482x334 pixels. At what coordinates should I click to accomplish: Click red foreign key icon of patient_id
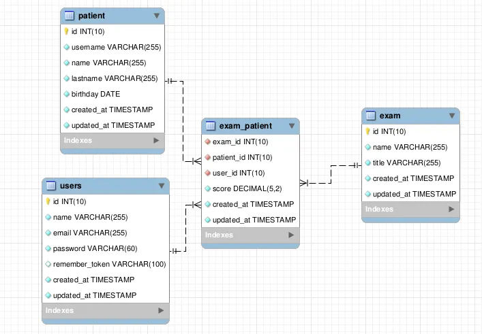(207, 157)
